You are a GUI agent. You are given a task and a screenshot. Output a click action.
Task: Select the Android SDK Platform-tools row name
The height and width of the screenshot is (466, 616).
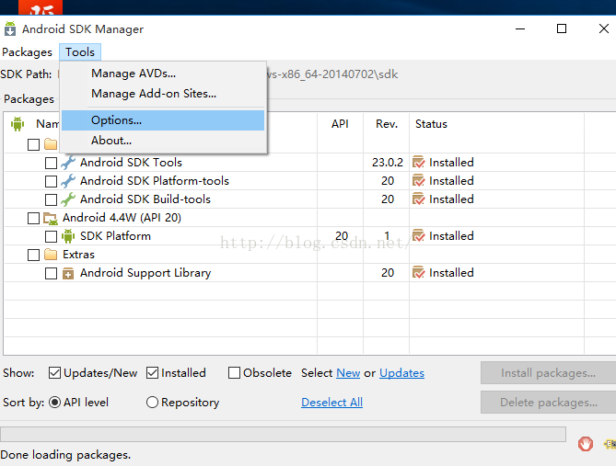pyautogui.click(x=155, y=181)
